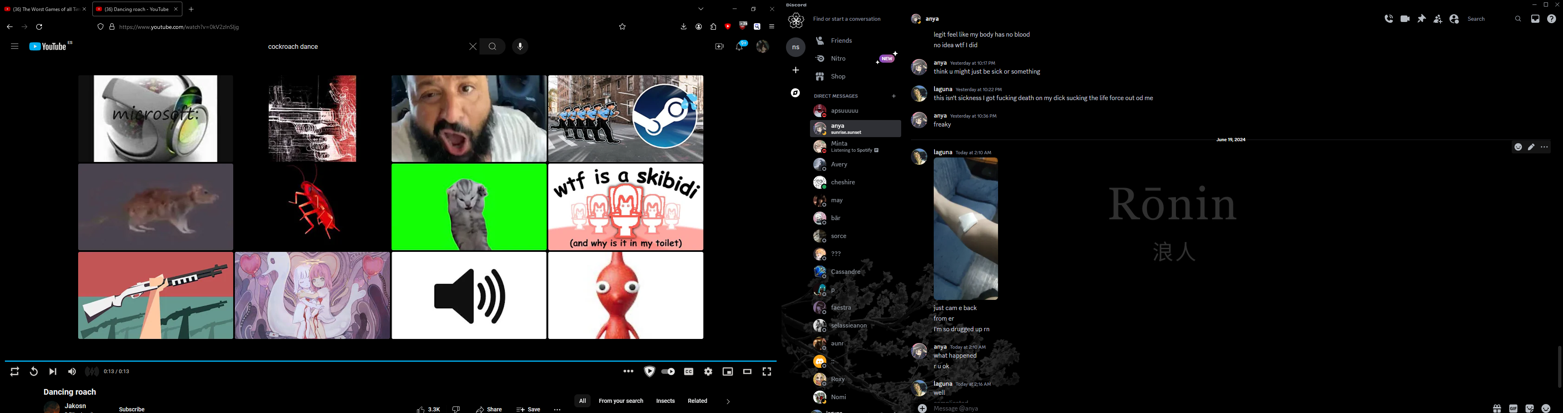Viewport: 1563px width, 413px height.
Task: Toggle YouTube autoplay switch
Action: (x=668, y=372)
